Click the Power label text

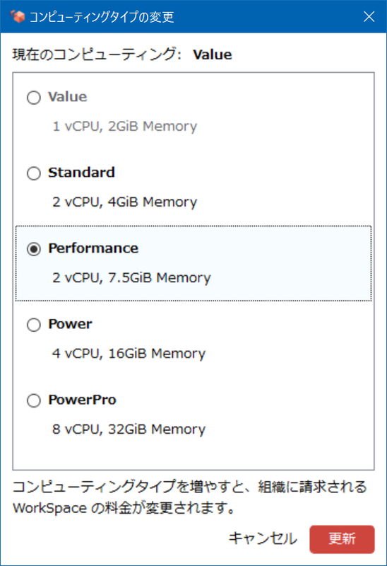click(70, 324)
